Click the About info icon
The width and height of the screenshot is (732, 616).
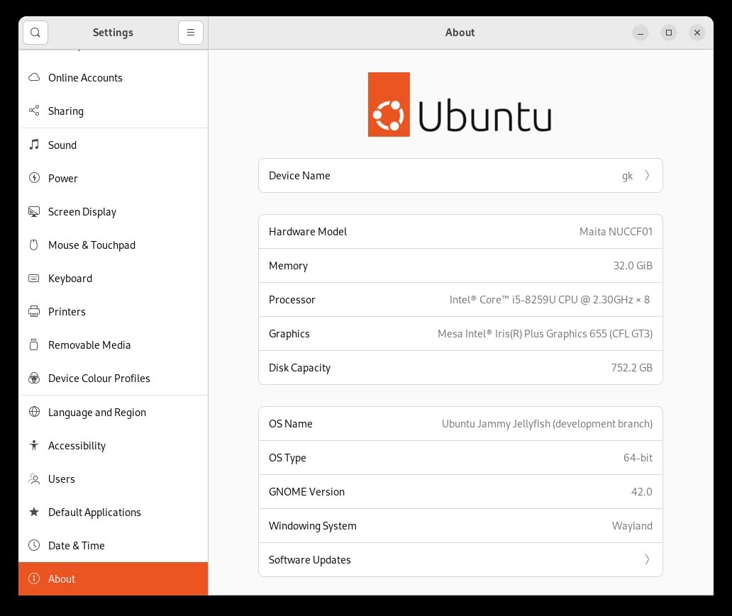click(x=34, y=578)
